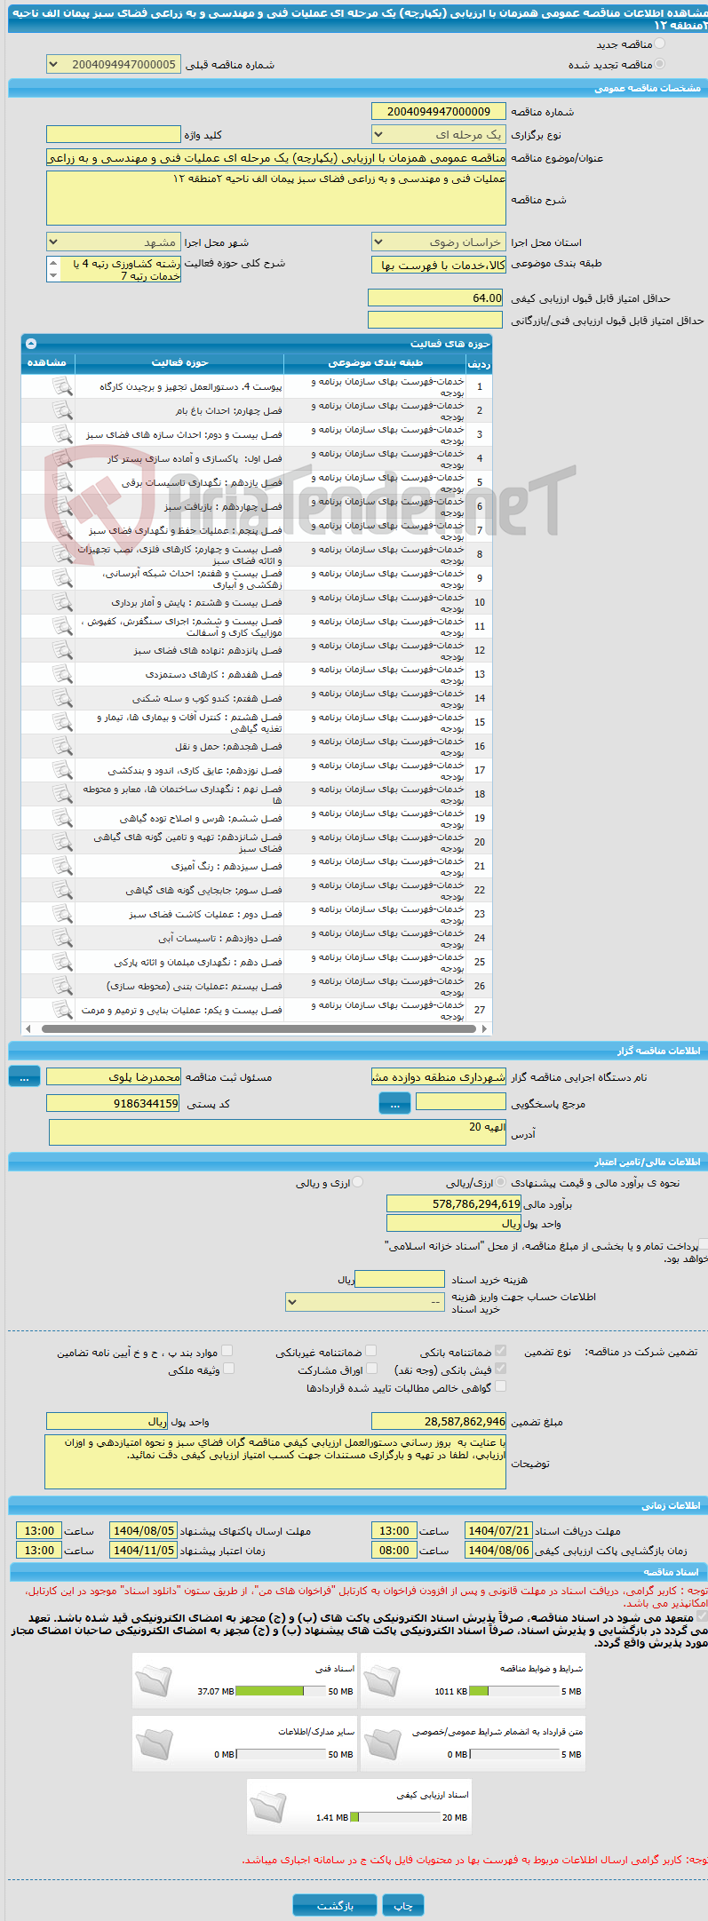Viewport: 708px width, 1921px height.
Task: Click the برآورد مالی amount field
Action: [454, 1203]
